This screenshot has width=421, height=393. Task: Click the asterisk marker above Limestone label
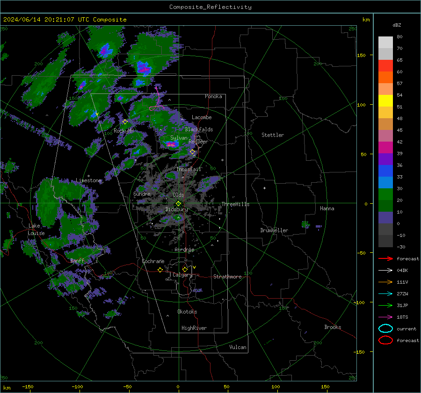(88, 176)
